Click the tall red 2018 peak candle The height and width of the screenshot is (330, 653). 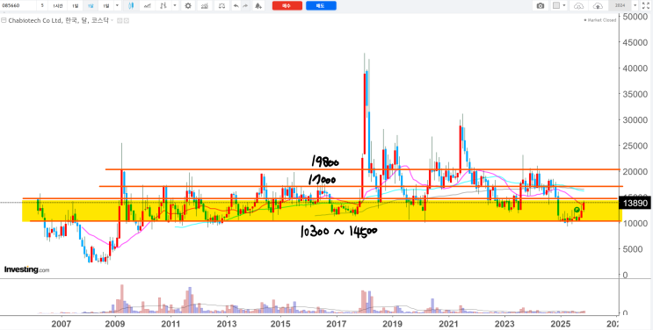pyautogui.click(x=365, y=114)
